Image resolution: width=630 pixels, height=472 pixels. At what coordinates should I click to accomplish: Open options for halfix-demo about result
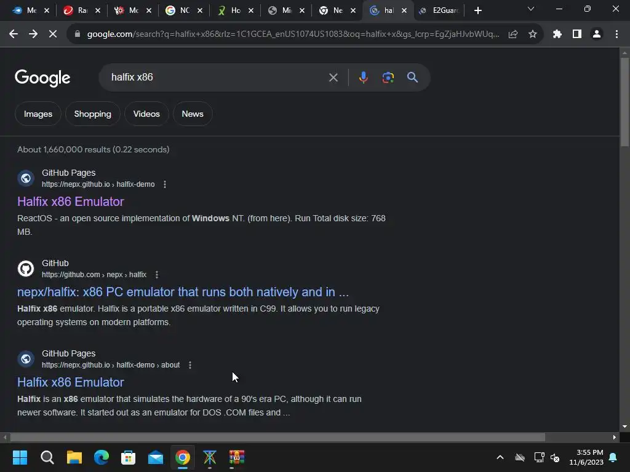[190, 365]
